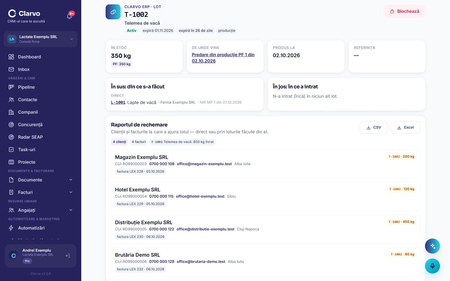This screenshot has height=281, width=450.
Task: Expand the Facturi submenu chevron
Action: pyautogui.click(x=71, y=192)
